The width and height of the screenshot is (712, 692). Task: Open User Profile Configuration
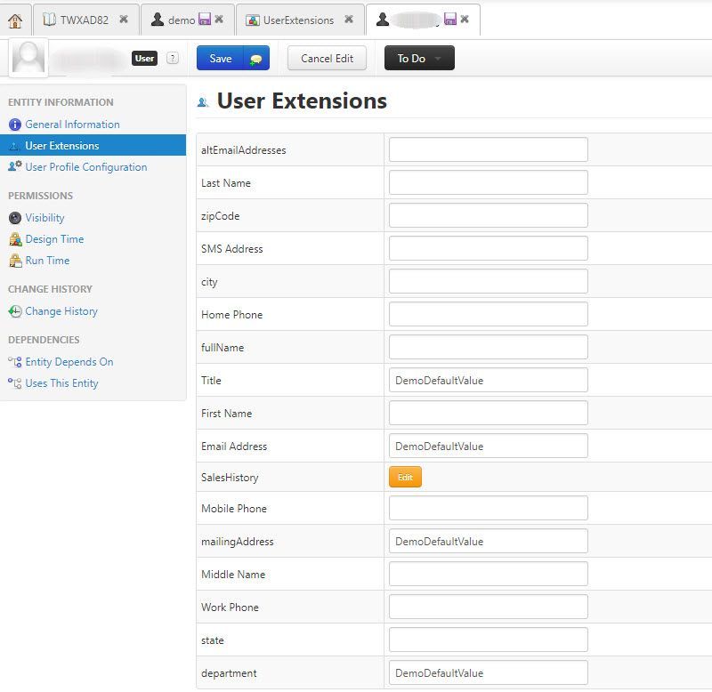click(86, 167)
